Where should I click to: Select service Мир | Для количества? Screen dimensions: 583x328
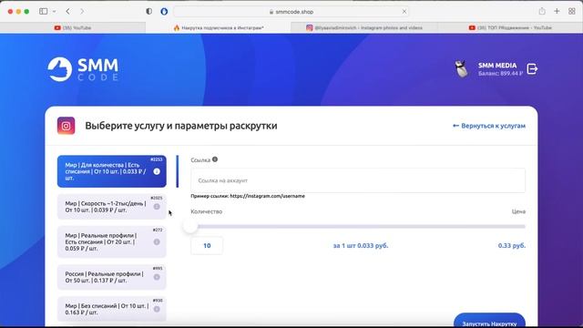click(111, 171)
